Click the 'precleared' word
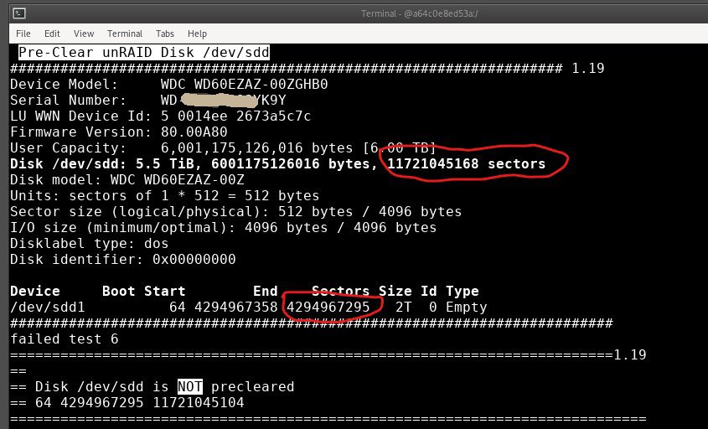Viewport: 708px width, 429px height. [252, 387]
